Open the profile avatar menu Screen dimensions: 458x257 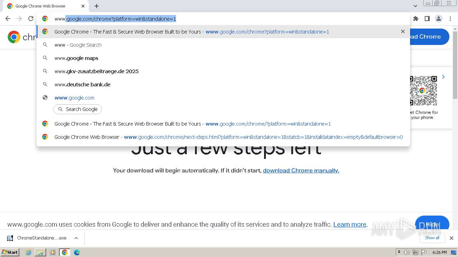pos(438,19)
